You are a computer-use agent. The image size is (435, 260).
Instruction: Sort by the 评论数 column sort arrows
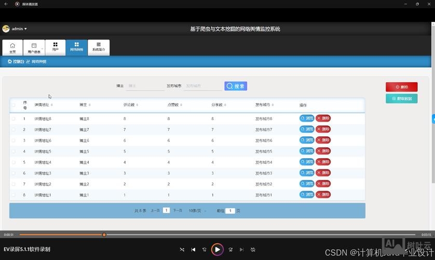pos(138,105)
